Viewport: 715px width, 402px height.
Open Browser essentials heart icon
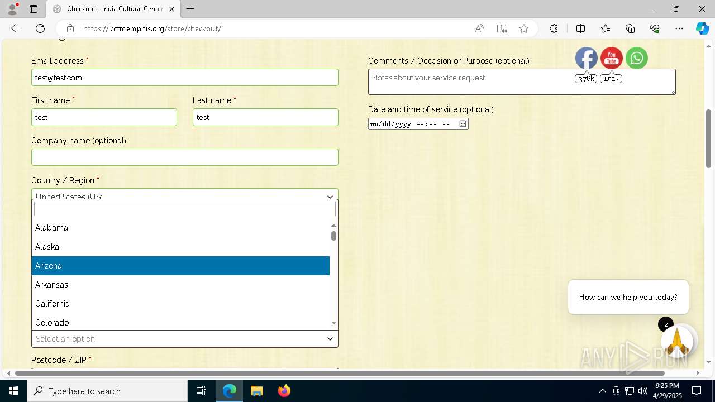pyautogui.click(x=655, y=28)
